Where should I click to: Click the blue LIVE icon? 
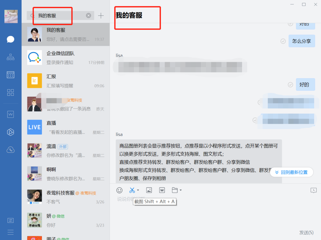point(34,127)
